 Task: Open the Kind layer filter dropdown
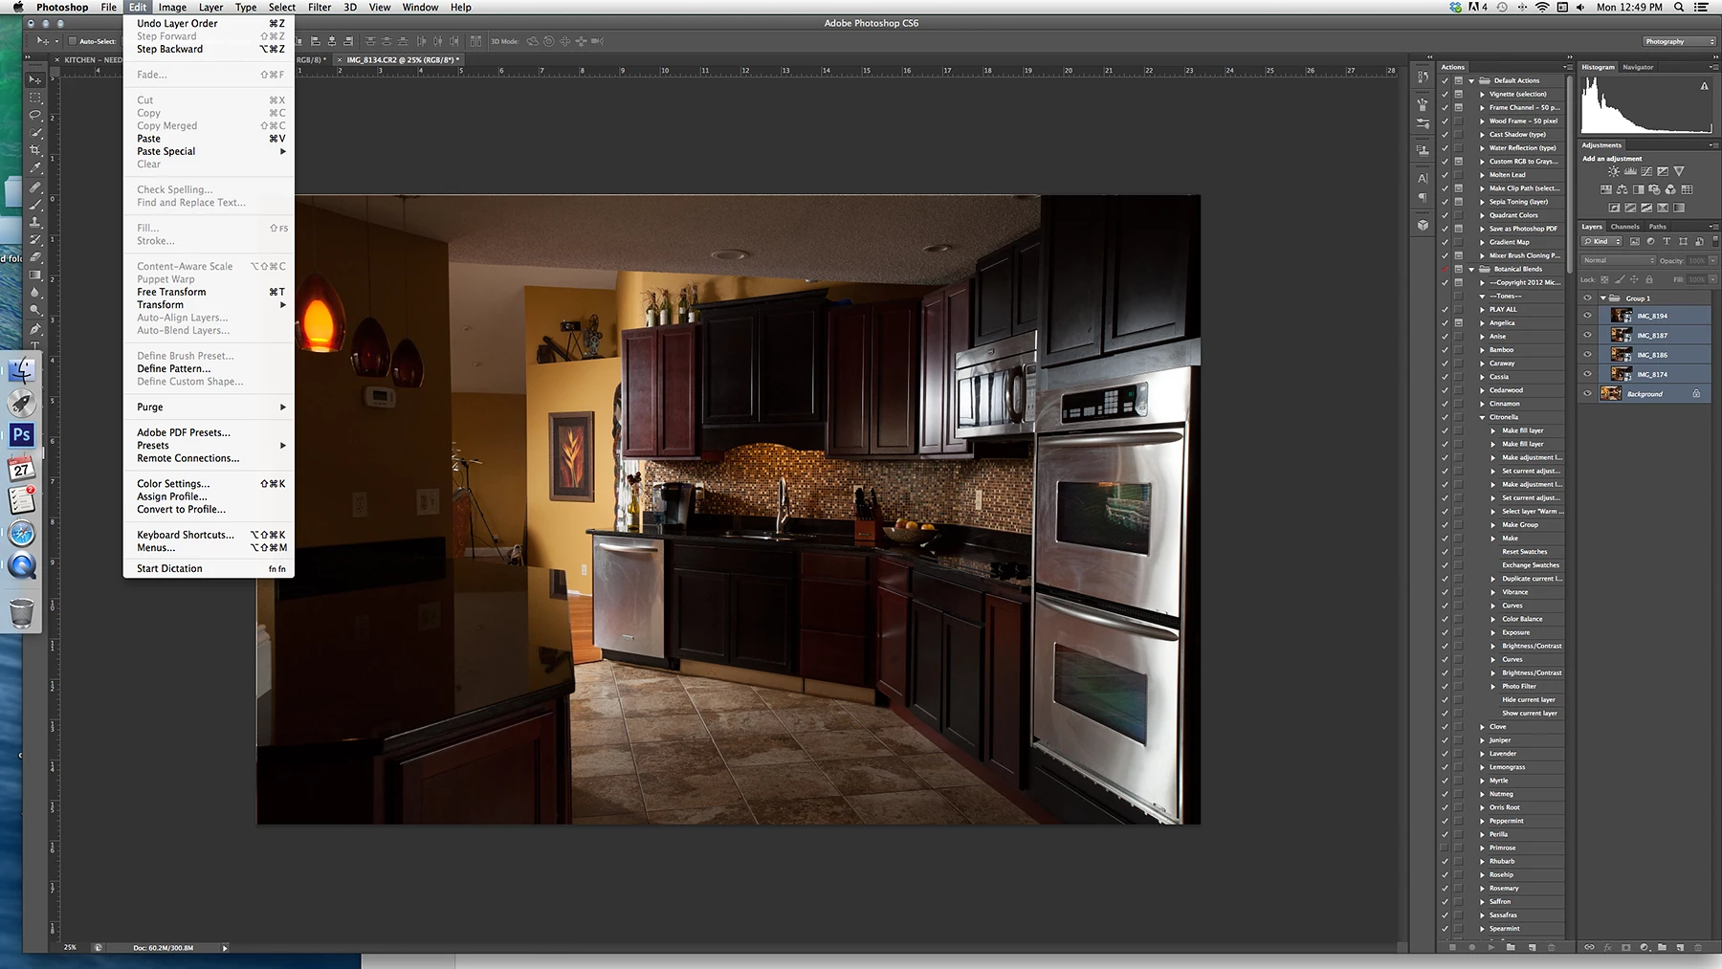pos(1601,241)
